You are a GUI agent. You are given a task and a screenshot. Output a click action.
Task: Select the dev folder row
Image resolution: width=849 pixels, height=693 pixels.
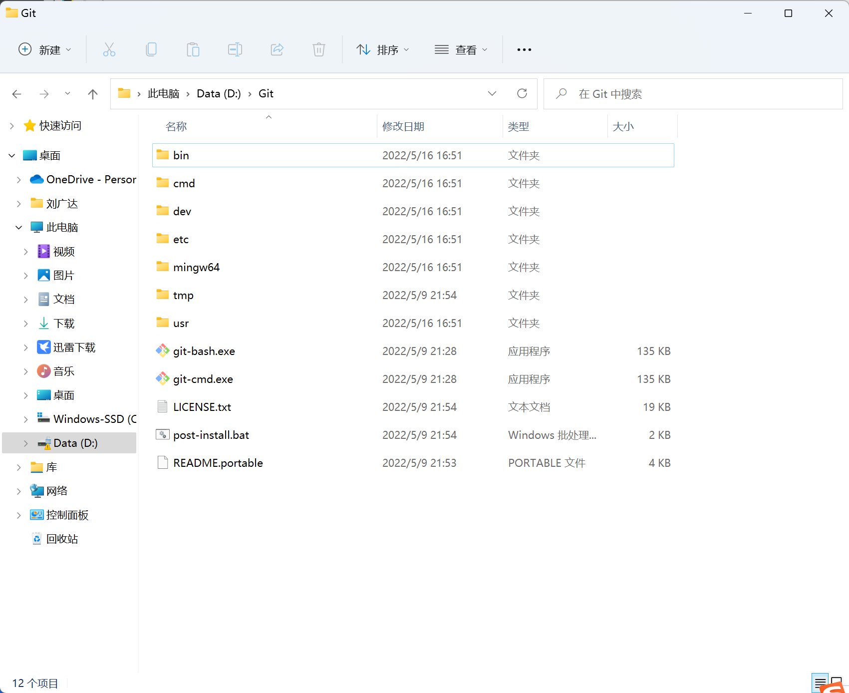tap(413, 211)
